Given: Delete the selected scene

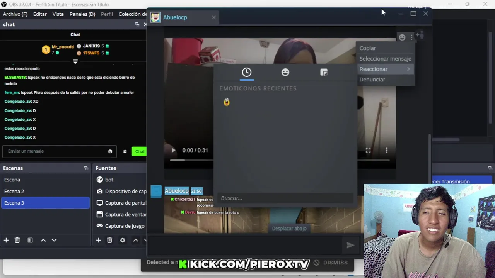Looking at the screenshot, I should coord(17,240).
